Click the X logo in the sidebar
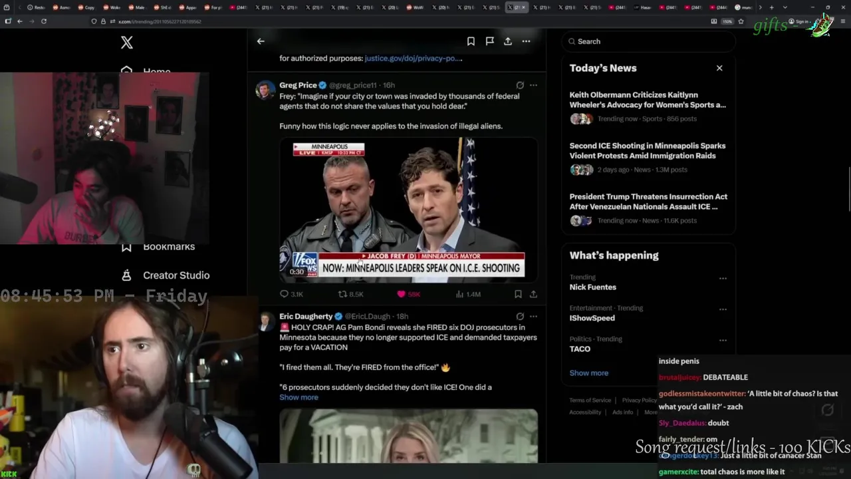 127,43
